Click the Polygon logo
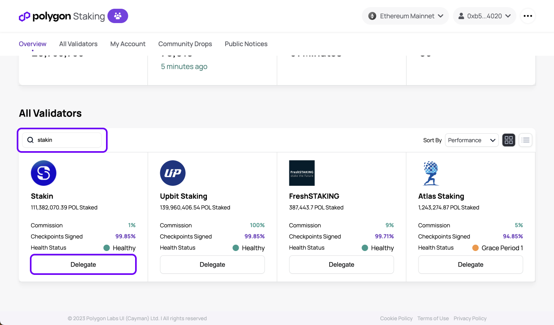The image size is (554, 325). (24, 16)
